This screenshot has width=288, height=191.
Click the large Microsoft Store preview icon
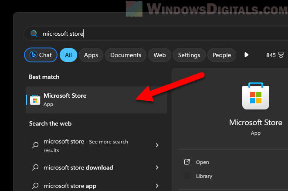256,96
